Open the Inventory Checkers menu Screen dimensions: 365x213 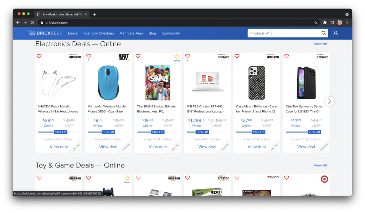click(x=98, y=33)
